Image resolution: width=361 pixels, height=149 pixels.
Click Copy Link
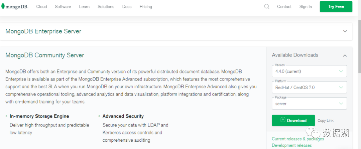(326, 121)
